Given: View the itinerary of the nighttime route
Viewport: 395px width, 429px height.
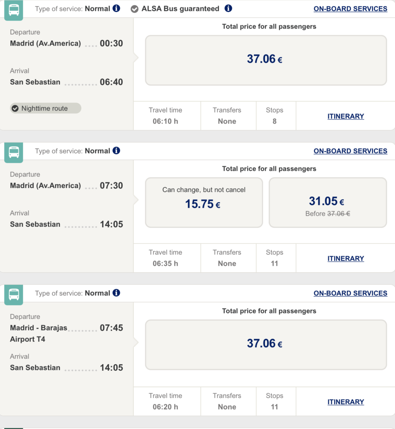Looking at the screenshot, I should coord(346,116).
